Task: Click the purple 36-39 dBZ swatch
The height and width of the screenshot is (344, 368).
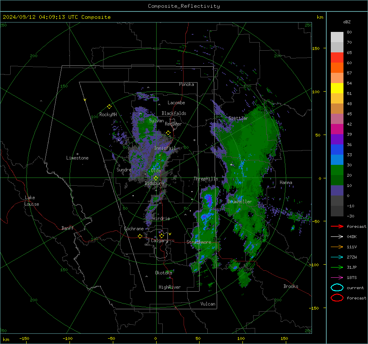Action: coord(337,139)
